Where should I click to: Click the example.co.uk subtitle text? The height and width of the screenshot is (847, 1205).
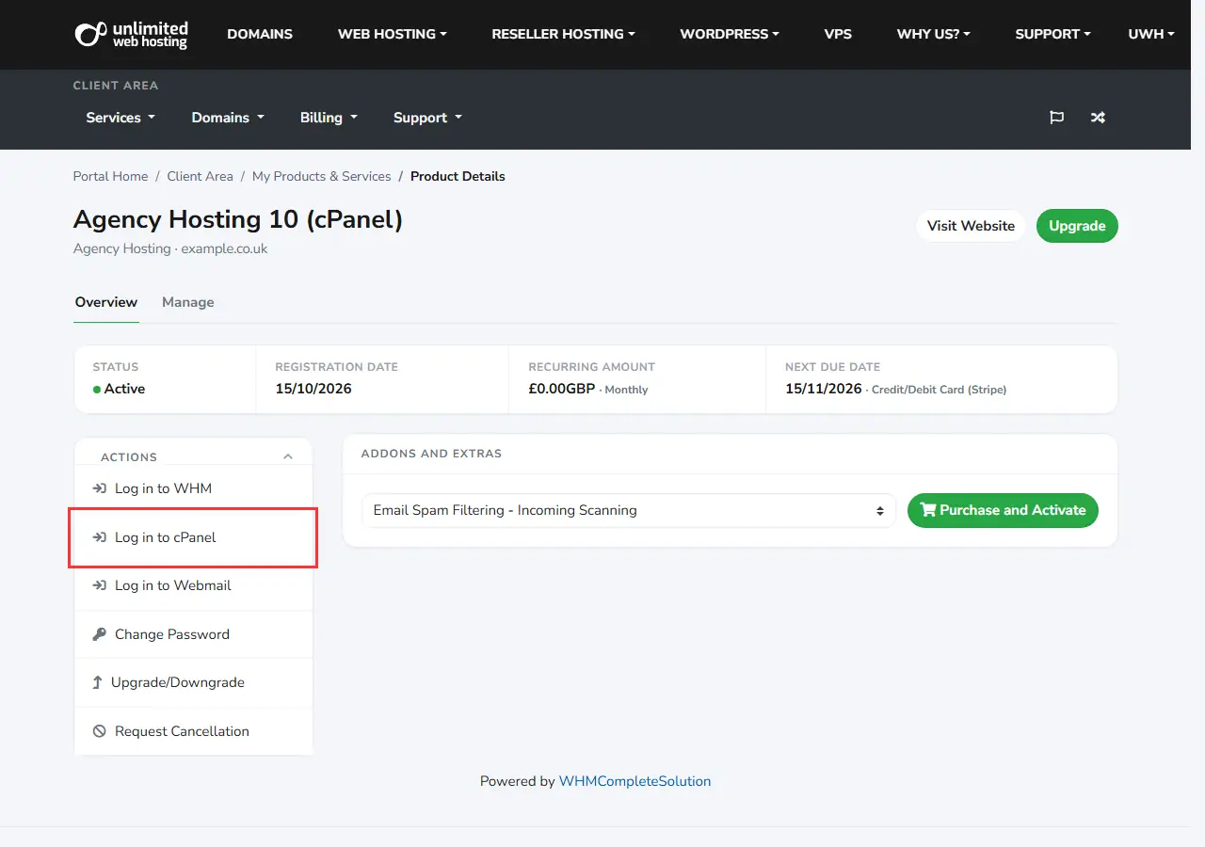224,248
